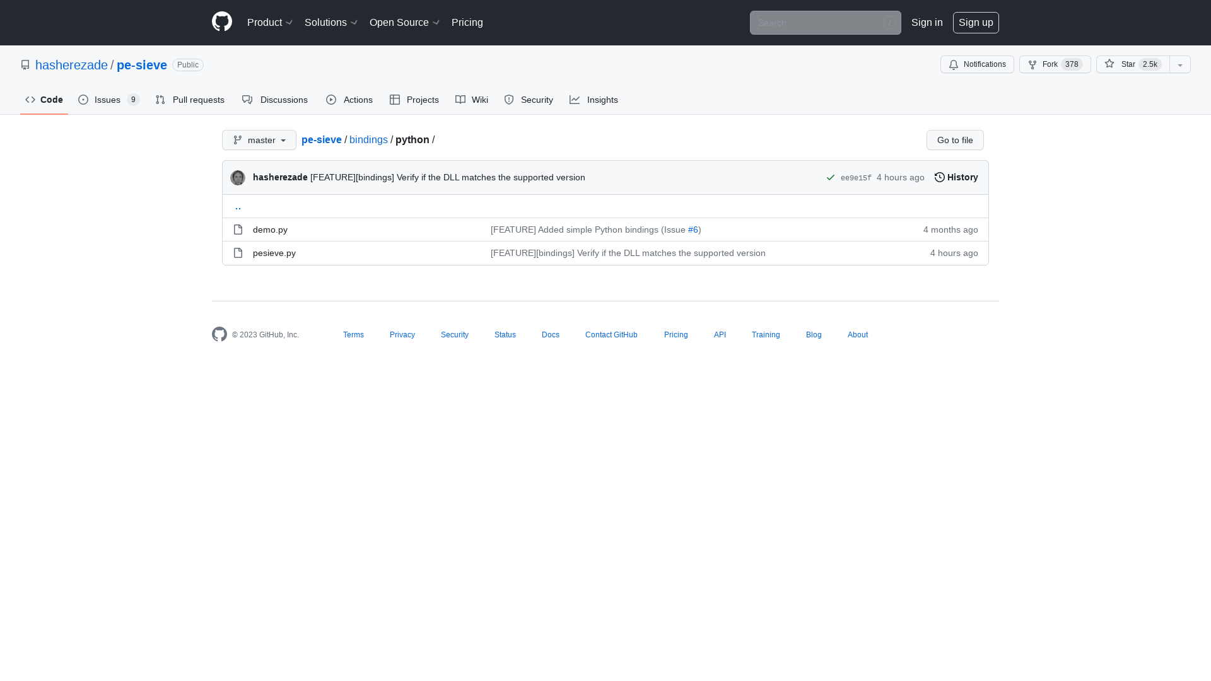Click the star icon in Star button
Image resolution: width=1211 pixels, height=681 pixels.
1109,64
